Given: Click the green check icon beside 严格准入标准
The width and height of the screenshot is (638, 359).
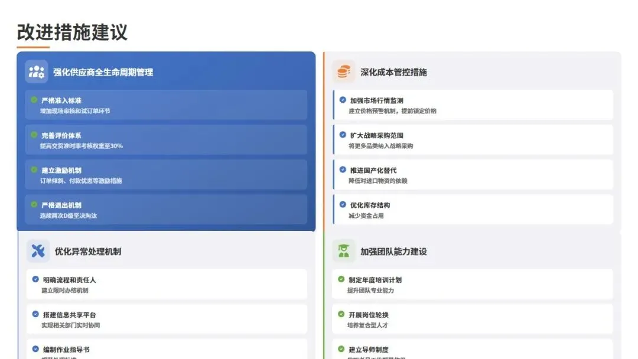Looking at the screenshot, I should [x=34, y=100].
